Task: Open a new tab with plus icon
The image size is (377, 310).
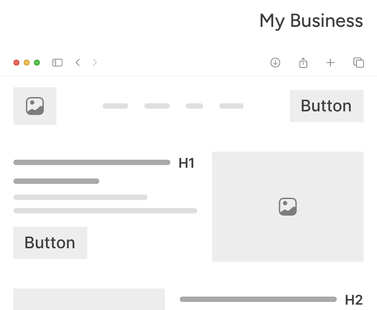Action: (330, 63)
